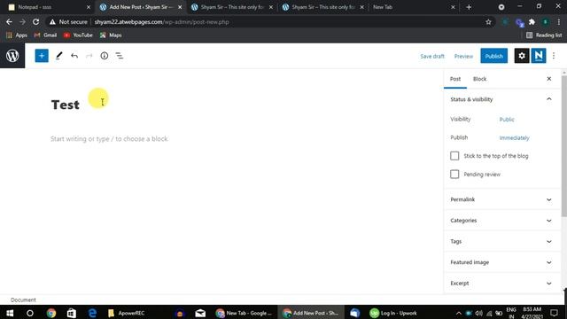567x319 pixels.
Task: Open the block inserter plus button
Action: point(42,56)
